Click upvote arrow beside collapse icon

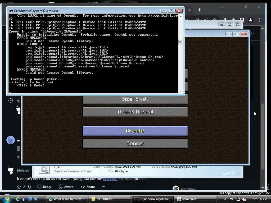click(x=19, y=100)
